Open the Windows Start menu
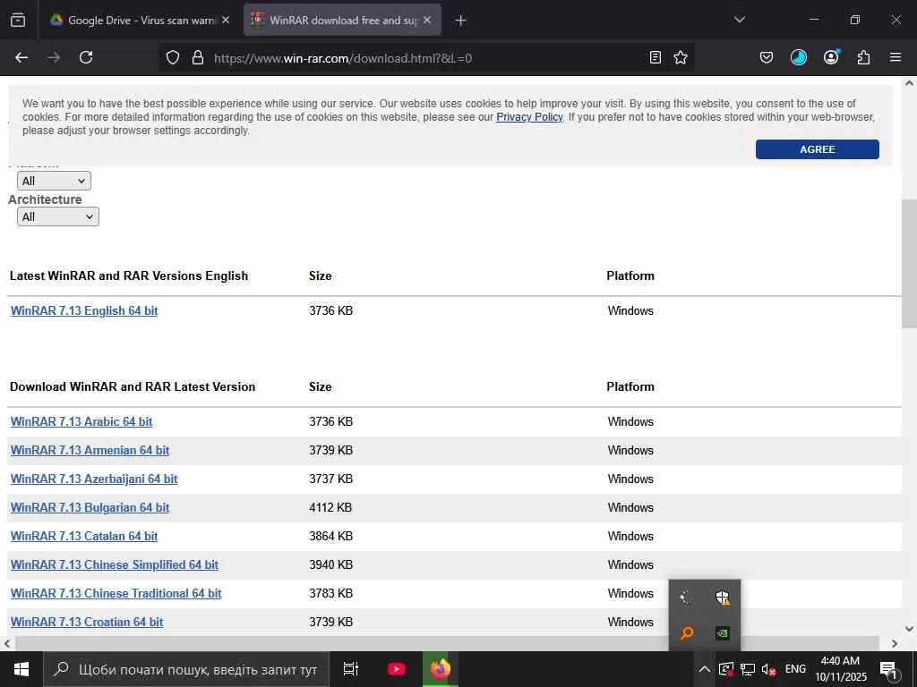The height and width of the screenshot is (687, 917). pyautogui.click(x=21, y=669)
